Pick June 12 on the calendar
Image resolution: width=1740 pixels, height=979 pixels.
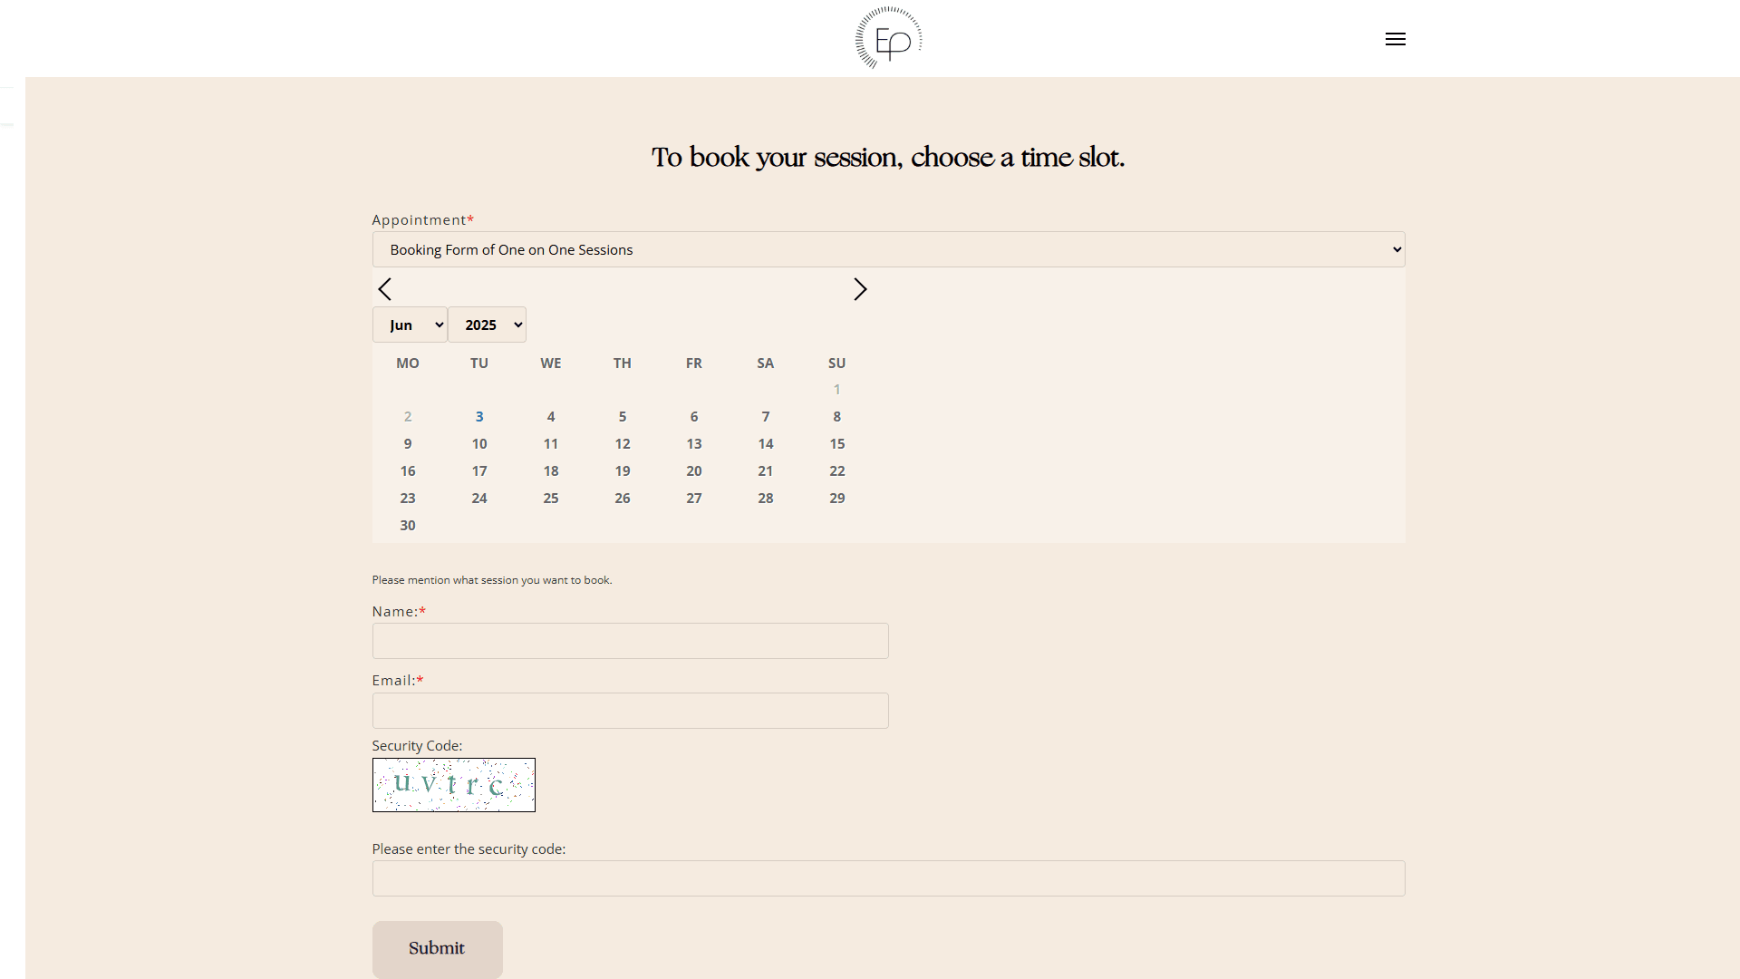tap(623, 443)
